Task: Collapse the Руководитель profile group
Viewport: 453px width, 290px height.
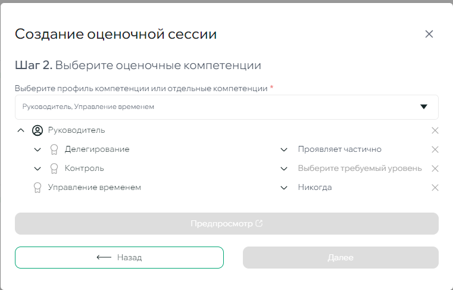Action: tap(21, 130)
